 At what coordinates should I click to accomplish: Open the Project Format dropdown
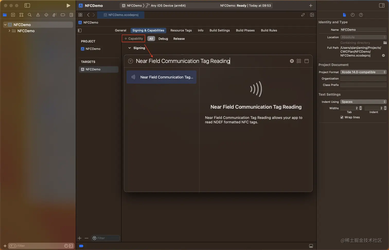coord(363,72)
